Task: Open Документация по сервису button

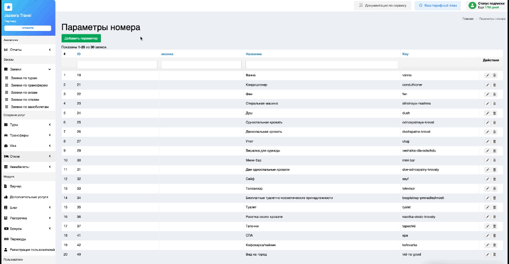Action: click(382, 5)
